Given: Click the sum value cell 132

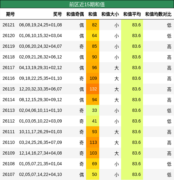Looking at the screenshot, I should (93, 89).
